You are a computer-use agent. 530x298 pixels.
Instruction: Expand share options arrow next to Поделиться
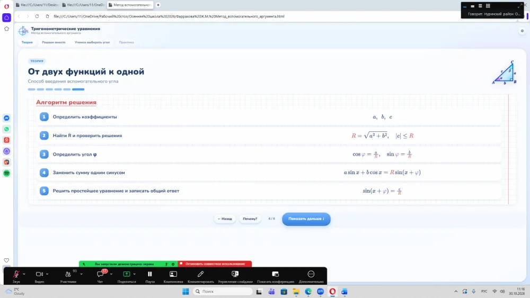135,274
